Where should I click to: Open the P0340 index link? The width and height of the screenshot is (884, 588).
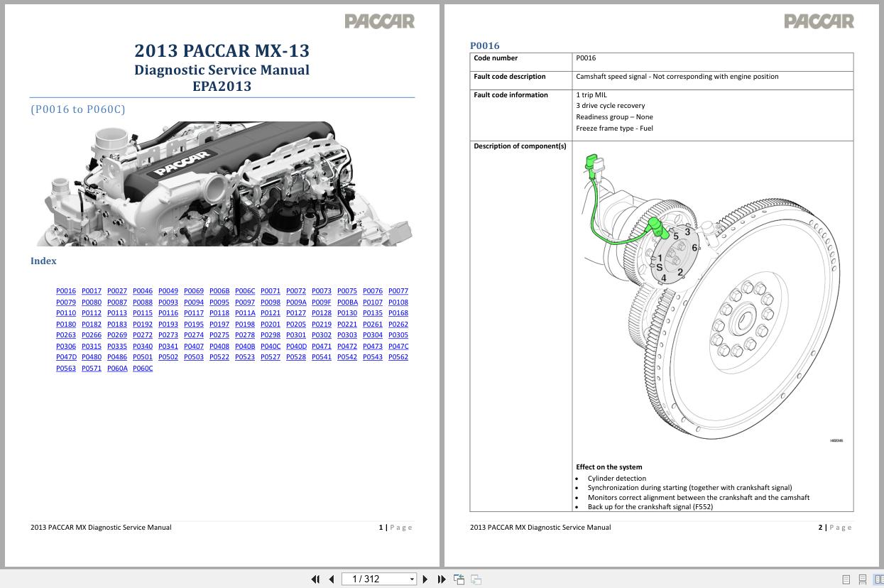pos(143,347)
